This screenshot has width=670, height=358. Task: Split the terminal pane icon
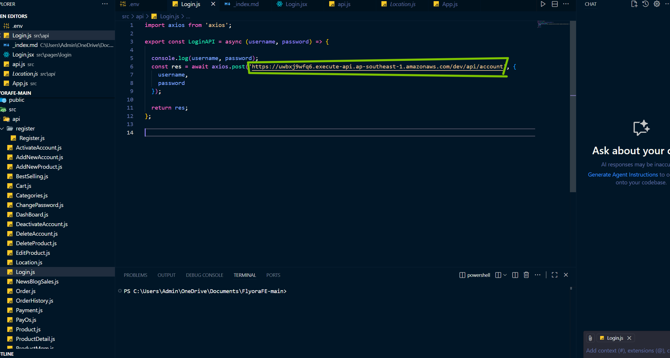coord(515,275)
